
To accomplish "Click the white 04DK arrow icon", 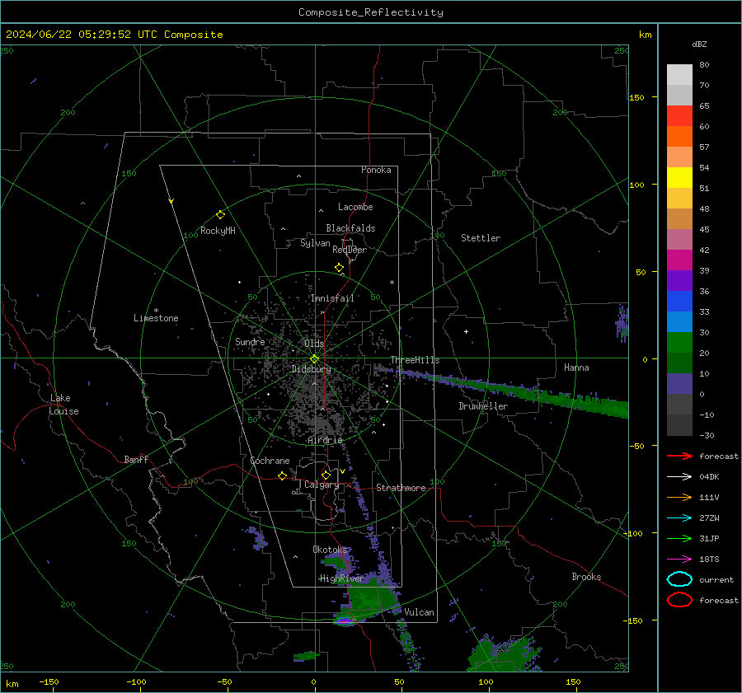I will click(x=679, y=477).
